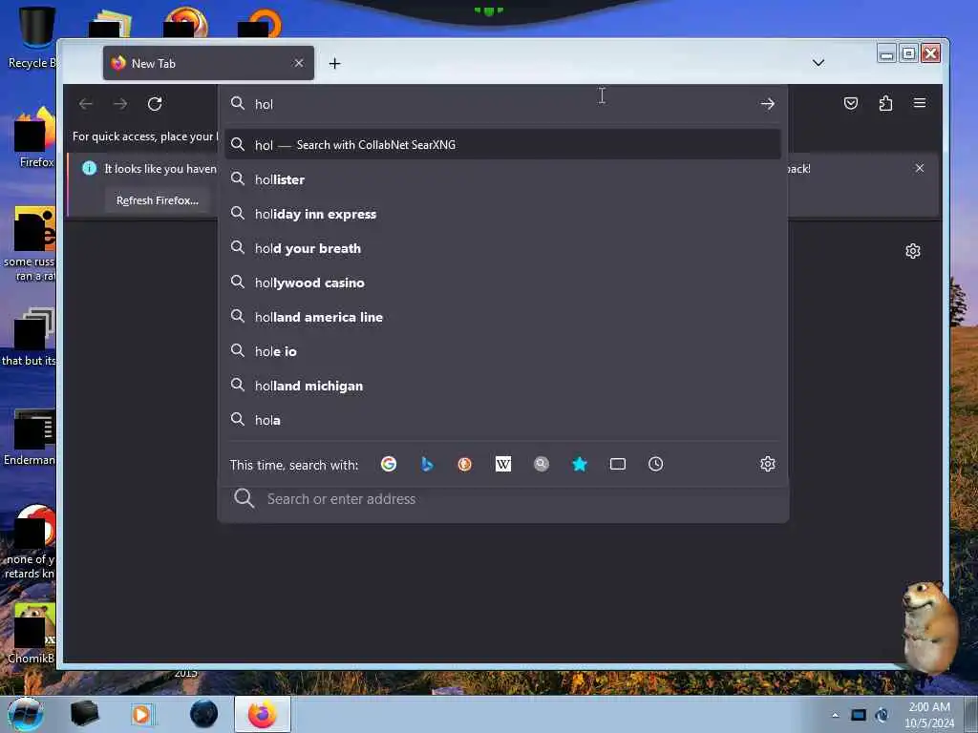Expand the list all tabs chevron
The width and height of the screenshot is (978, 733).
(x=819, y=63)
